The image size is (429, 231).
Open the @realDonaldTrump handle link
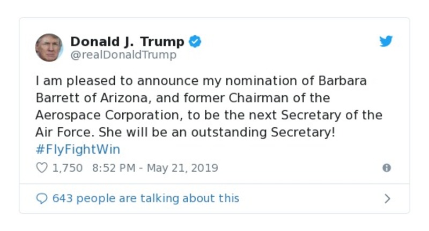coord(123,55)
